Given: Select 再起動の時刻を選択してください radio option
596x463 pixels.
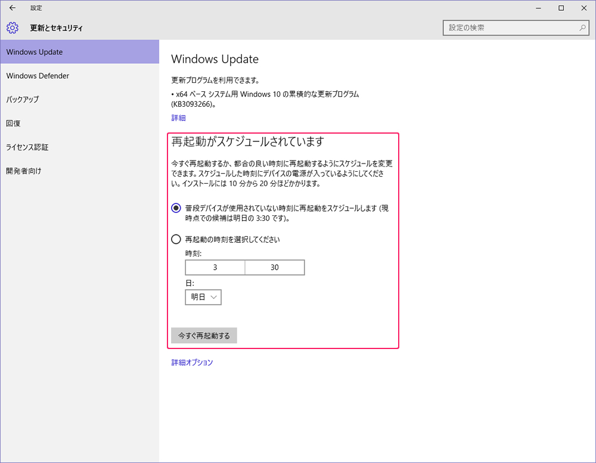Looking at the screenshot, I should click(x=176, y=239).
